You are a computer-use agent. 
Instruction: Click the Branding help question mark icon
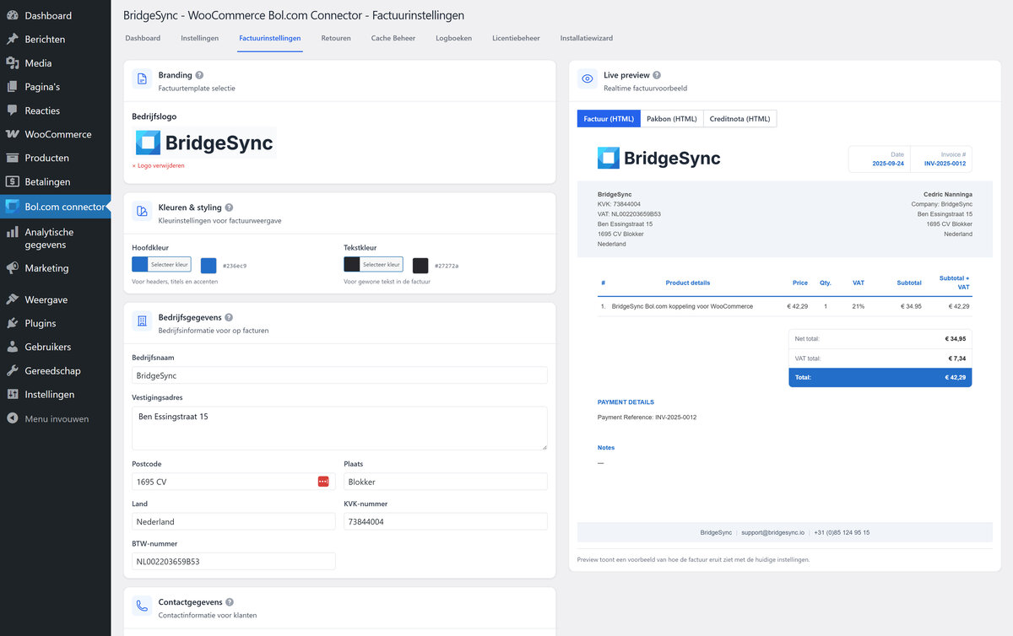pyautogui.click(x=199, y=75)
